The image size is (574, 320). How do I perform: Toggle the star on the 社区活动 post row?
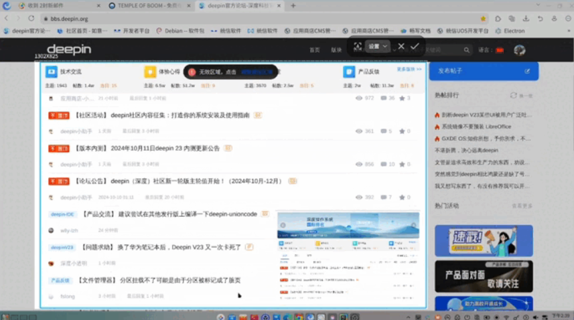402,131
